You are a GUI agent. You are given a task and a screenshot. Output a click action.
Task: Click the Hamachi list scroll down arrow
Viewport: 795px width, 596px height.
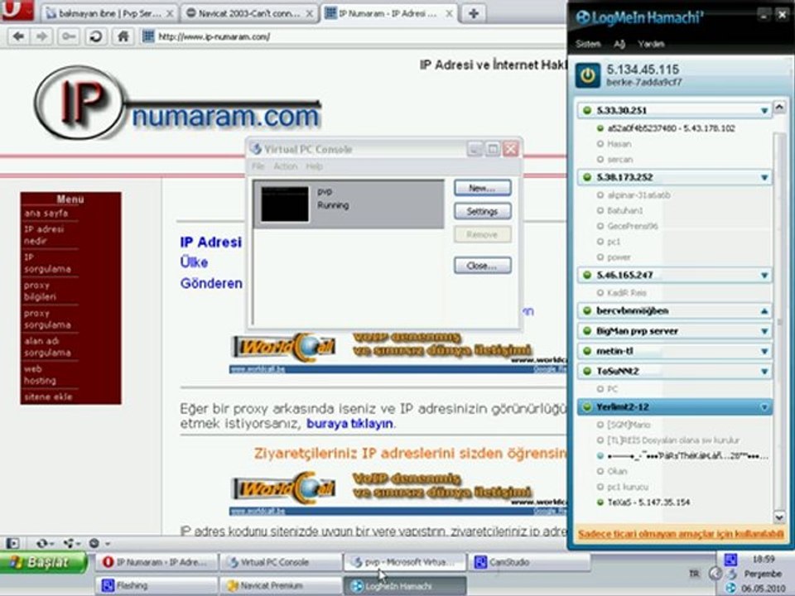[779, 517]
